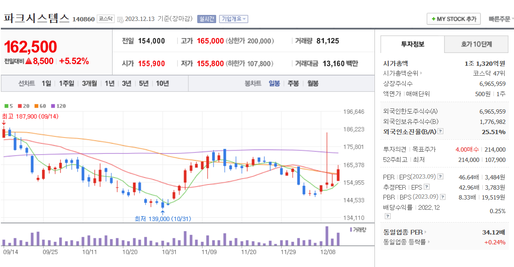This screenshot has width=514, height=267.
Task: Click the tall 12/08 volume bar
Action: point(327,236)
